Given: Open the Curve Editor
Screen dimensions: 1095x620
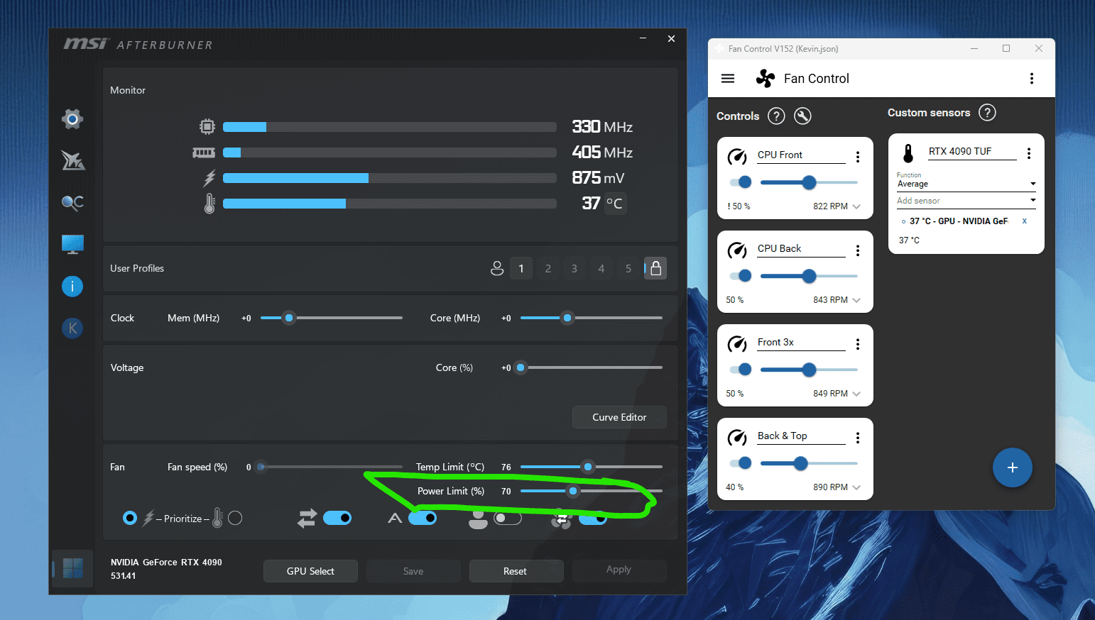Looking at the screenshot, I should (619, 417).
